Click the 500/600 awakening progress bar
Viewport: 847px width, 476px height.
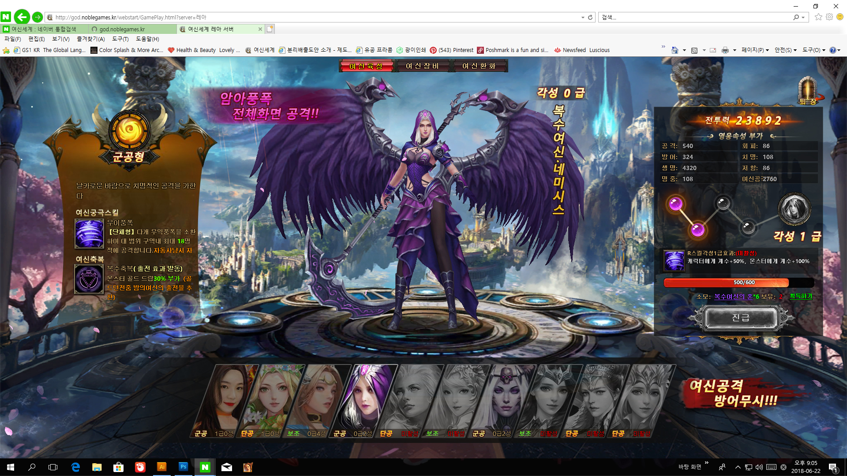738,283
